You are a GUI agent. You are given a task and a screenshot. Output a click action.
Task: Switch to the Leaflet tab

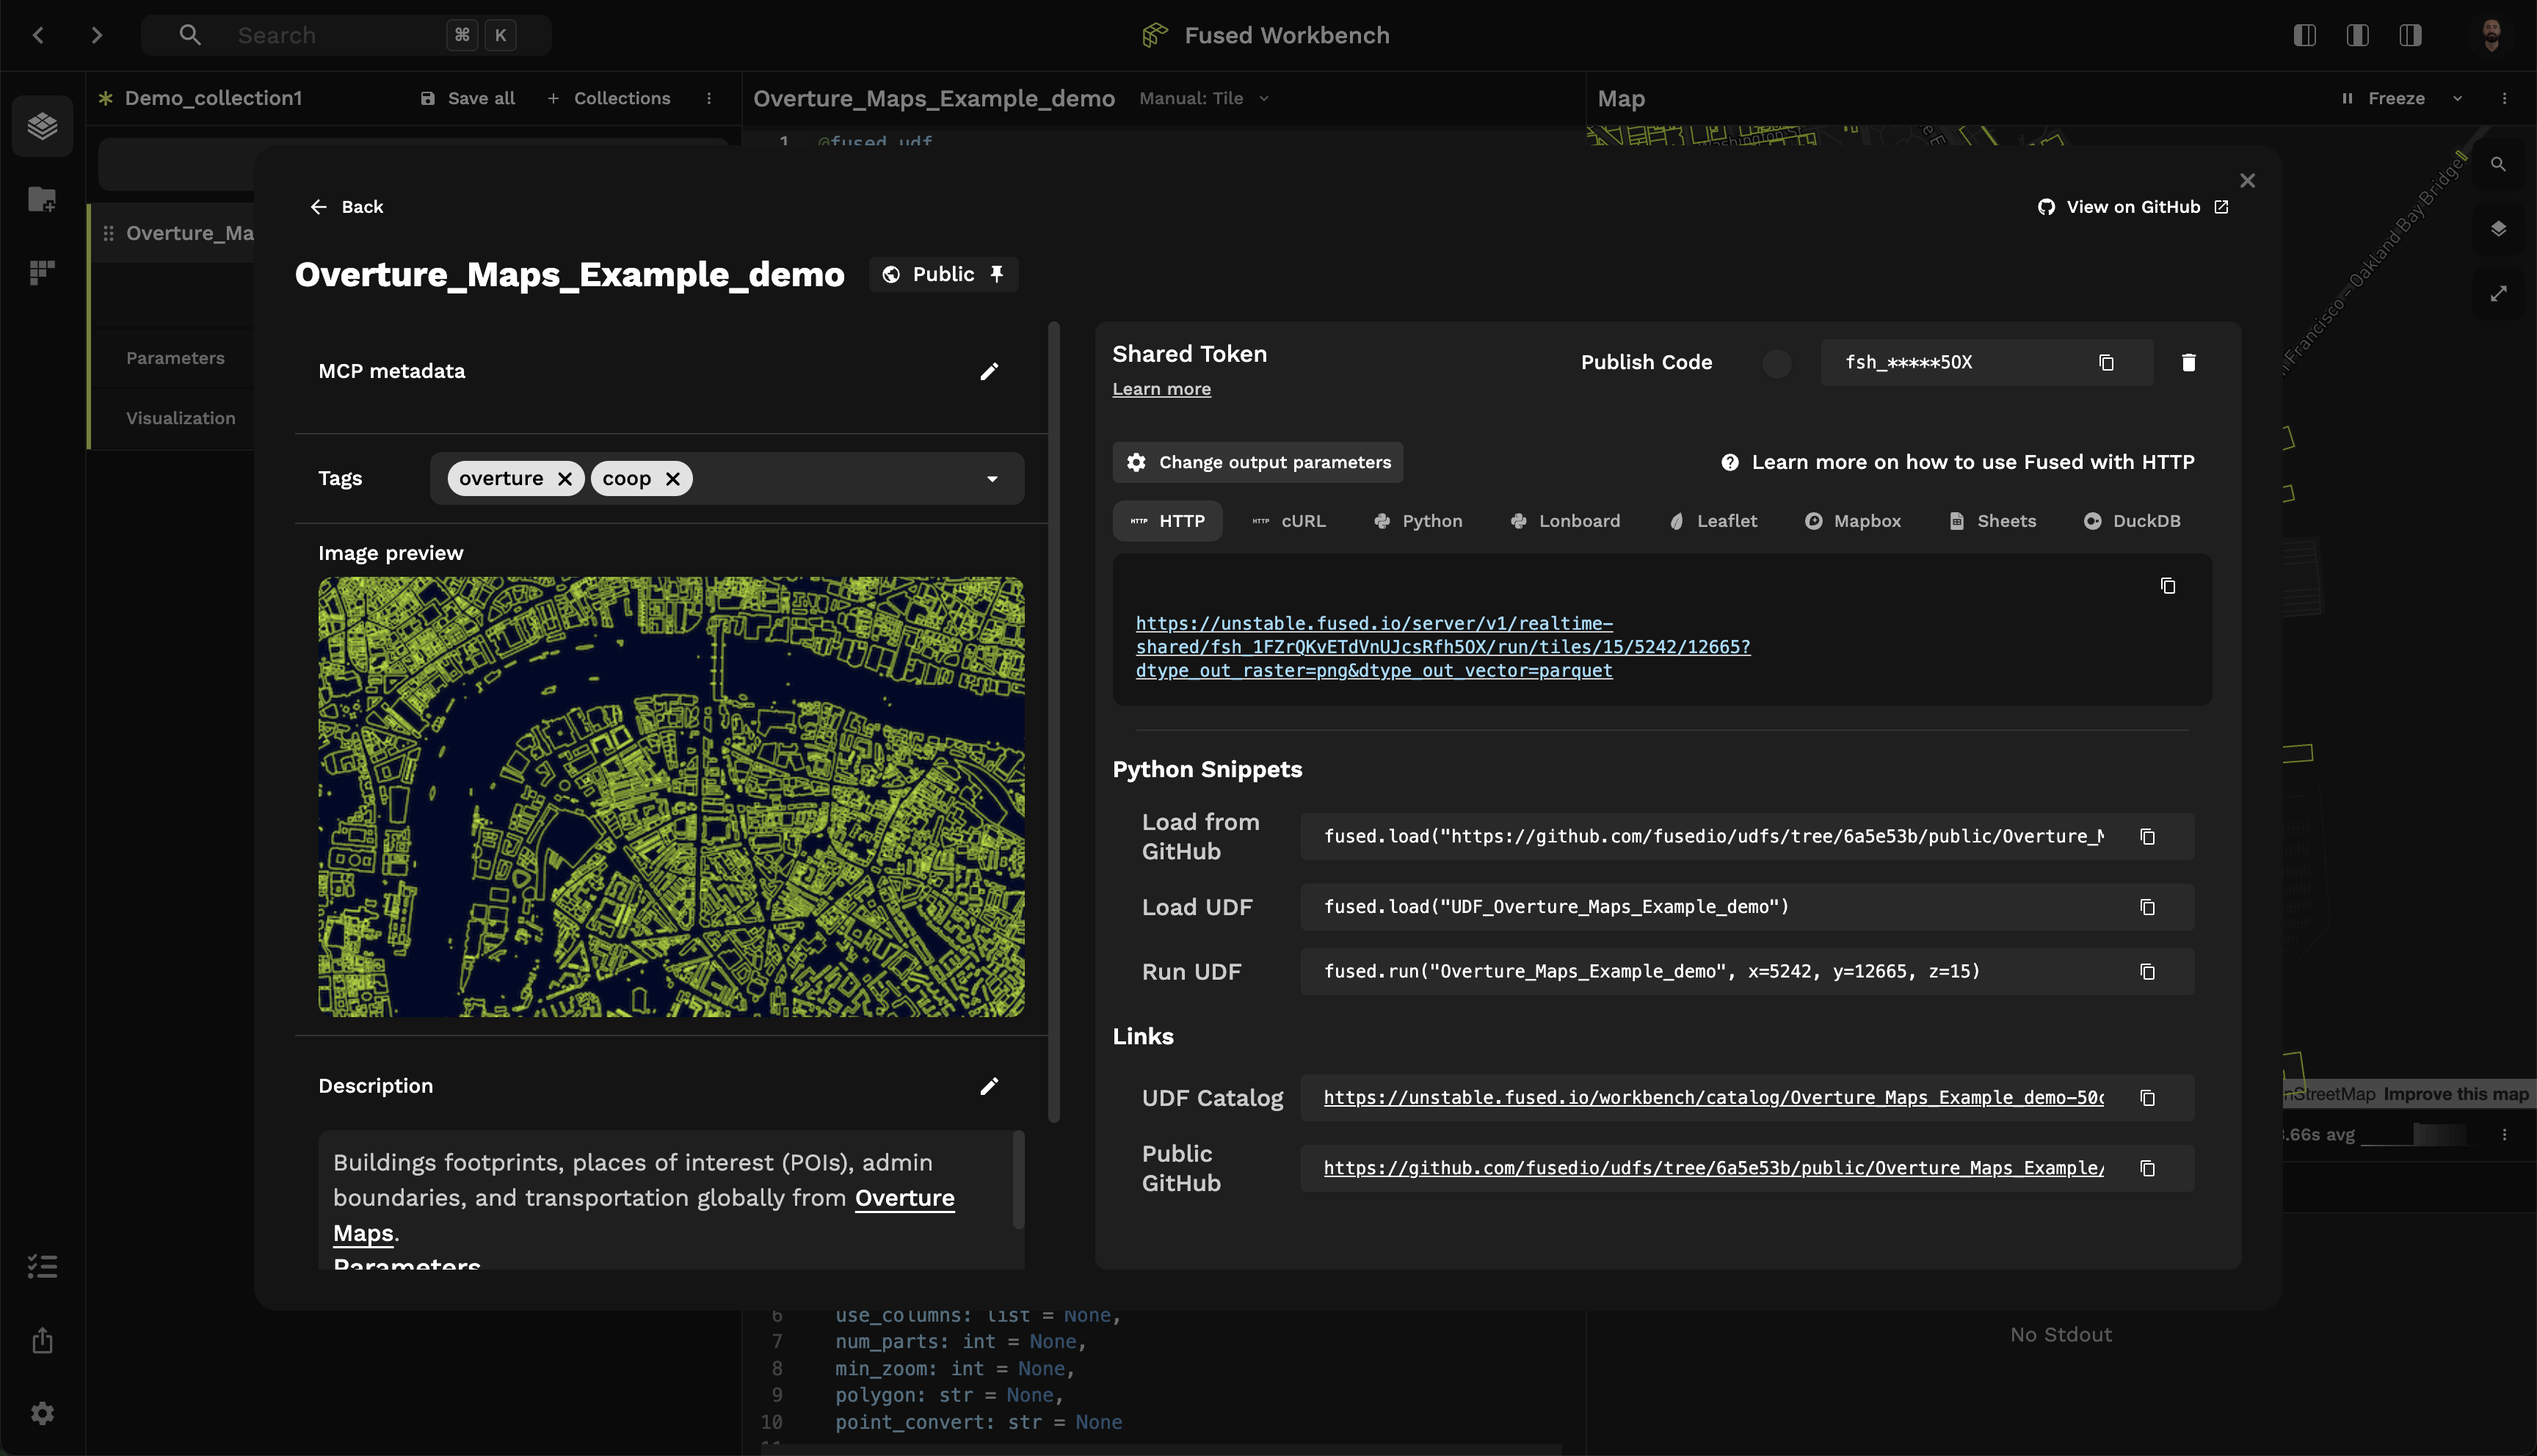coord(1712,521)
